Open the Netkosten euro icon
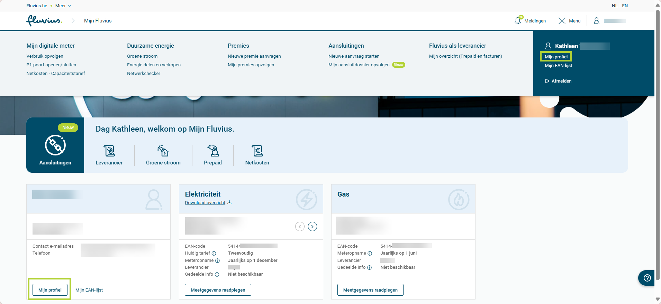This screenshot has height=304, width=661. tap(257, 151)
